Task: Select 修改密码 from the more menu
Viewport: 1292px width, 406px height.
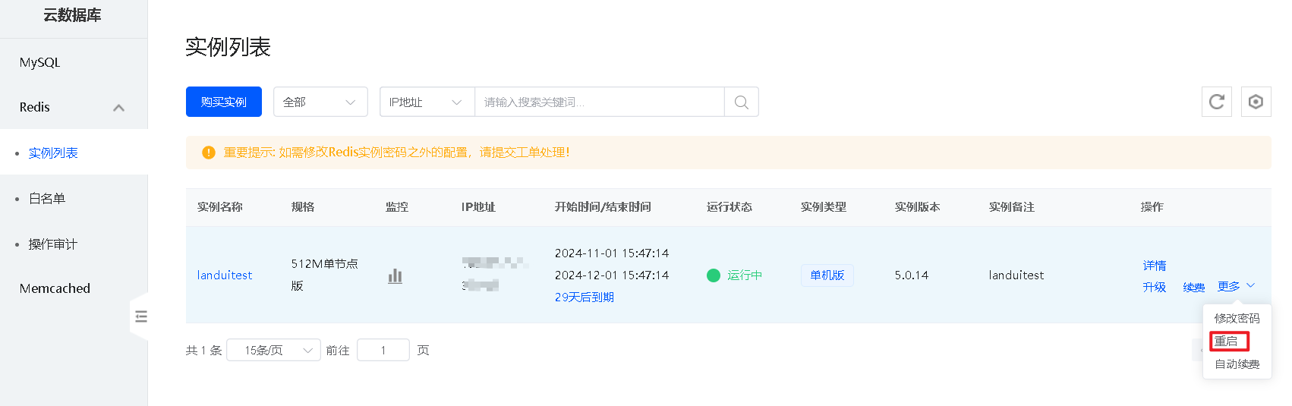Action: (1237, 318)
